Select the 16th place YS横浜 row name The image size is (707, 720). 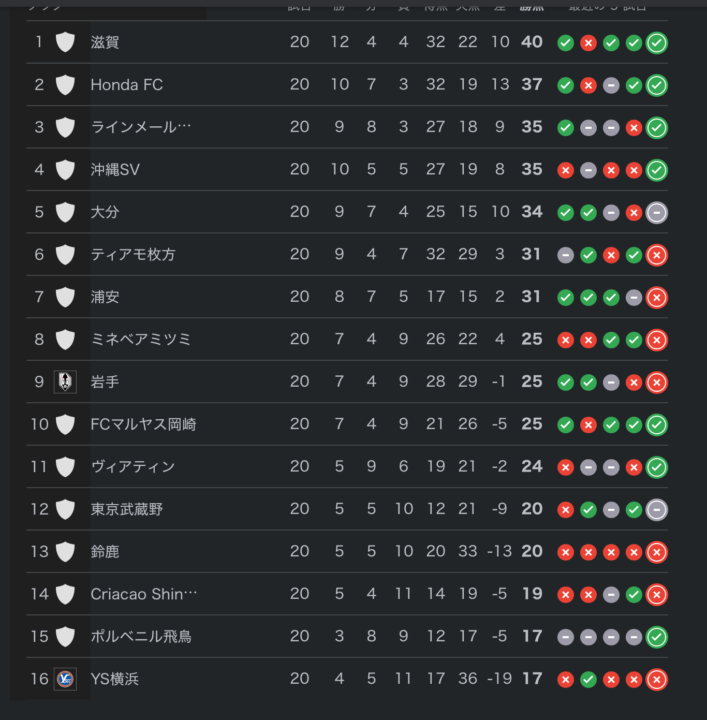pos(115,679)
